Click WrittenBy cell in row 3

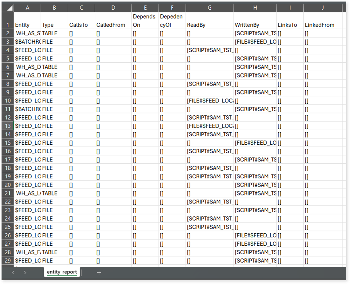click(255, 42)
